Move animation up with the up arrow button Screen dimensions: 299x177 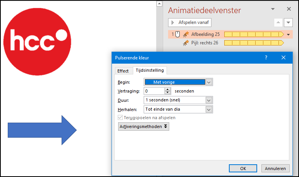[x=278, y=22]
